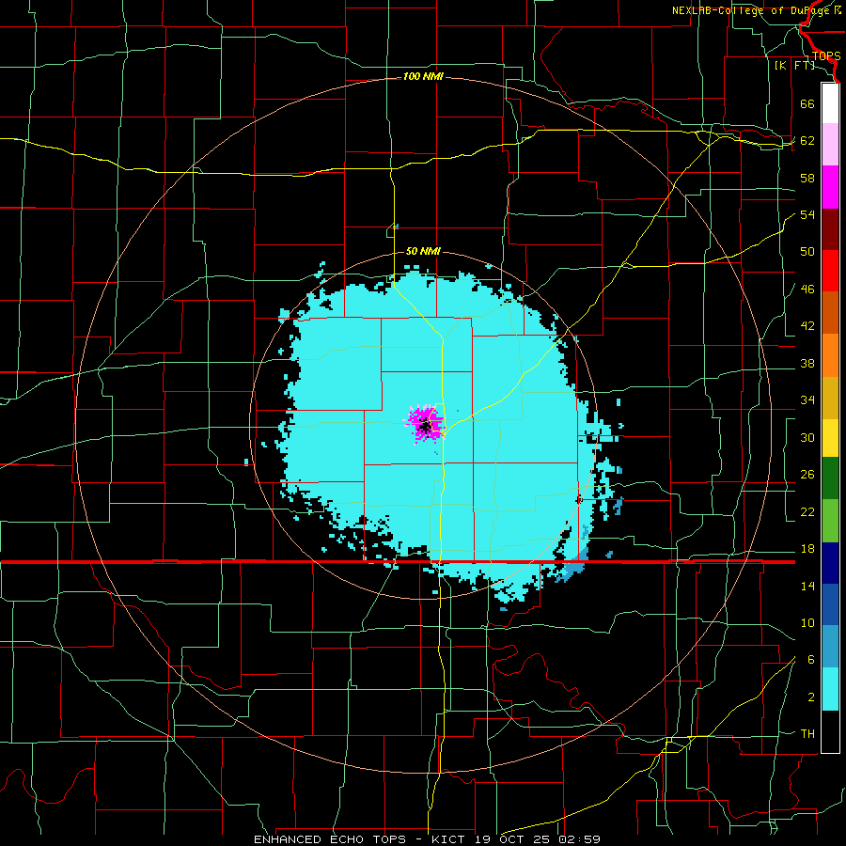Click the 14 scale label
Image resolution: width=846 pixels, height=846 pixels.
[807, 586]
